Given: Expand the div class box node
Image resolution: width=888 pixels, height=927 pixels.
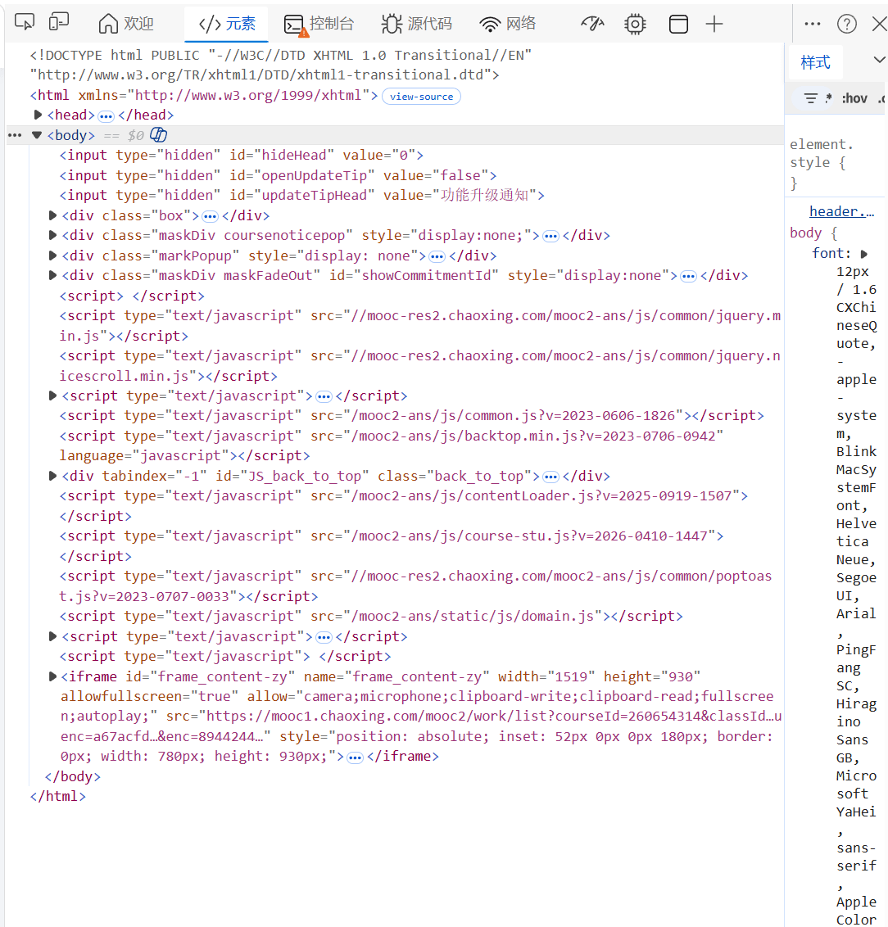Looking at the screenshot, I should pos(52,215).
